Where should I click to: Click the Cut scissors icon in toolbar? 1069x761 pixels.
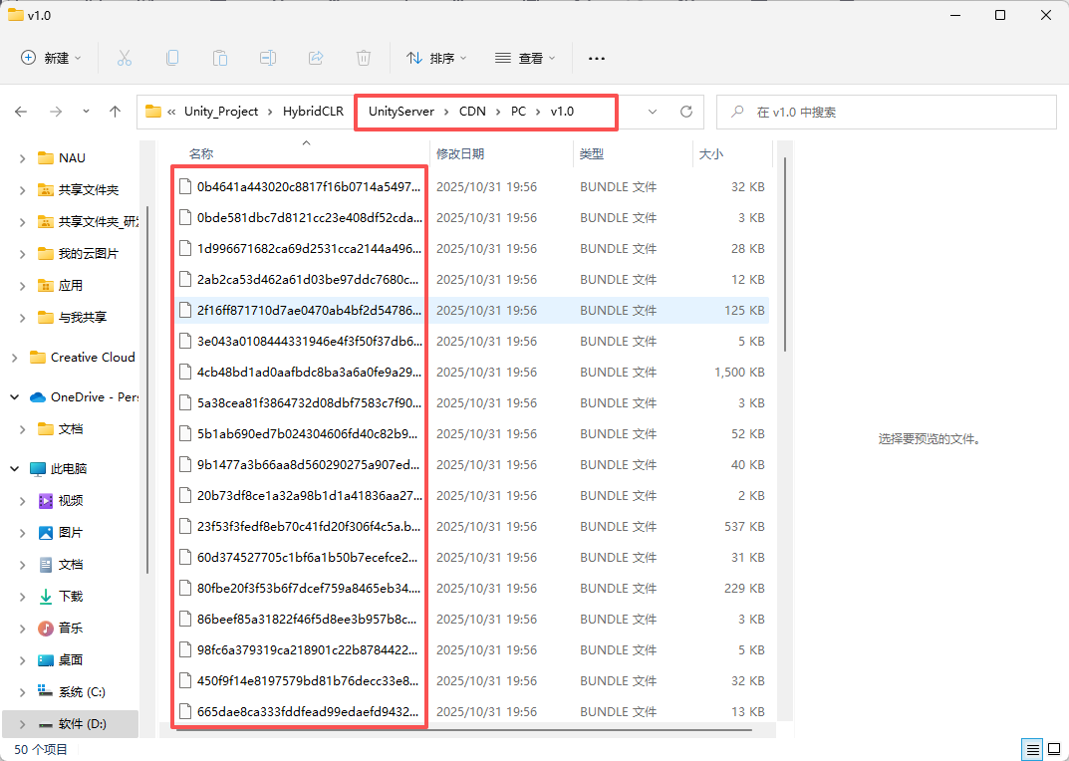point(125,58)
